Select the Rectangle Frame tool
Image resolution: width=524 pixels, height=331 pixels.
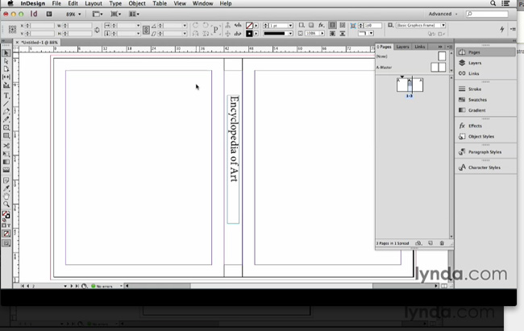[6, 127]
